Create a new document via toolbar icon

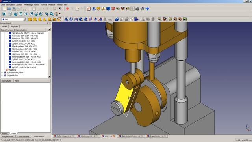click(x=4, y=9)
